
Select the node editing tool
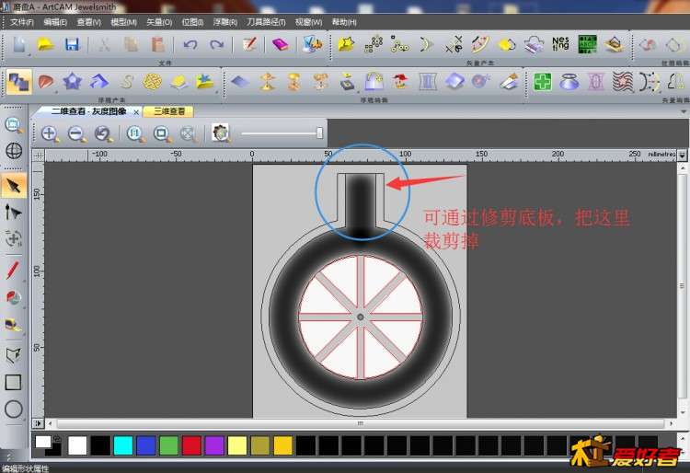click(14, 212)
